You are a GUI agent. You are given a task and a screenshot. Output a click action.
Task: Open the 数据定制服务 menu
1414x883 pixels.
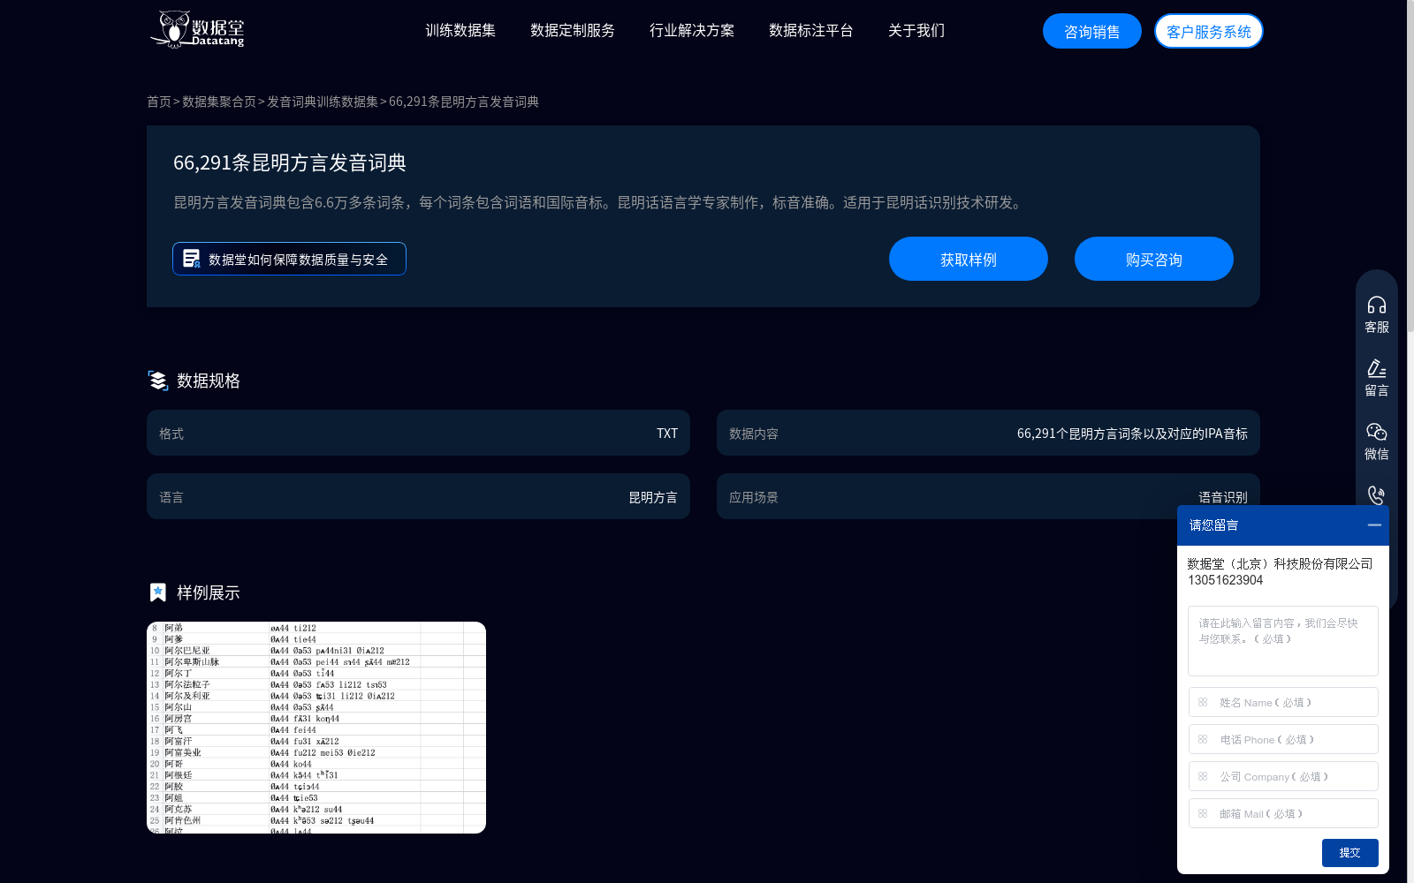click(x=573, y=31)
